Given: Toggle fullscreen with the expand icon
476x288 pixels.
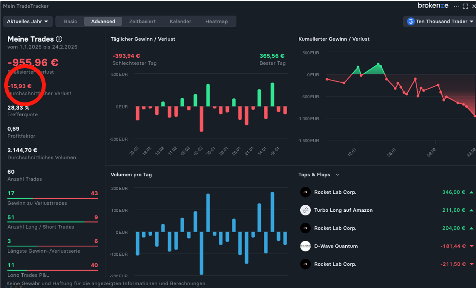Looking at the screenshot, I should (x=465, y=6).
